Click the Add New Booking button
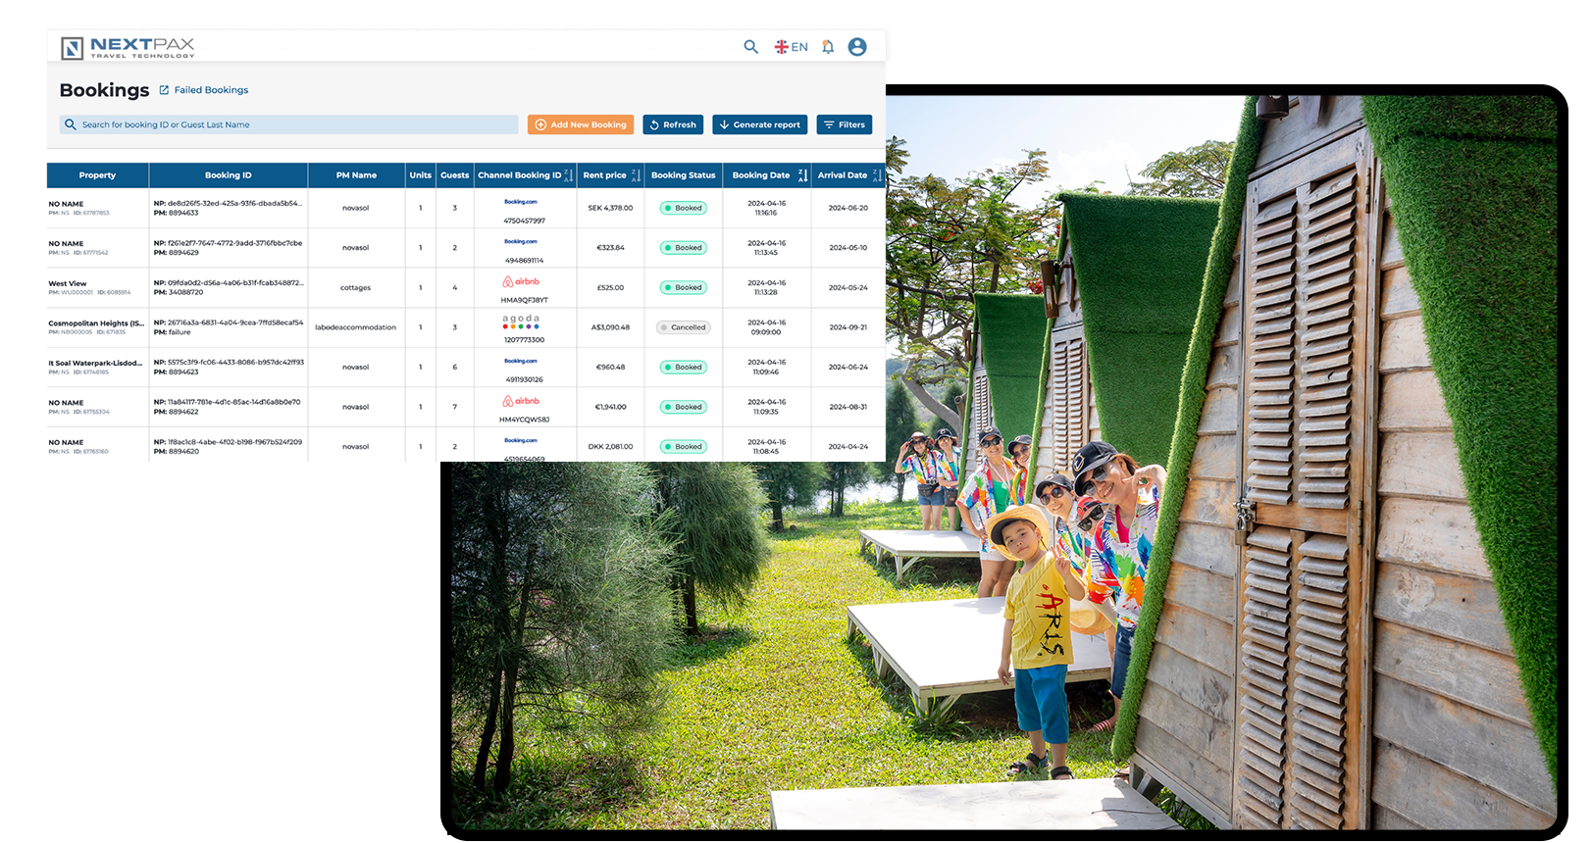1592x843 pixels. click(x=581, y=124)
